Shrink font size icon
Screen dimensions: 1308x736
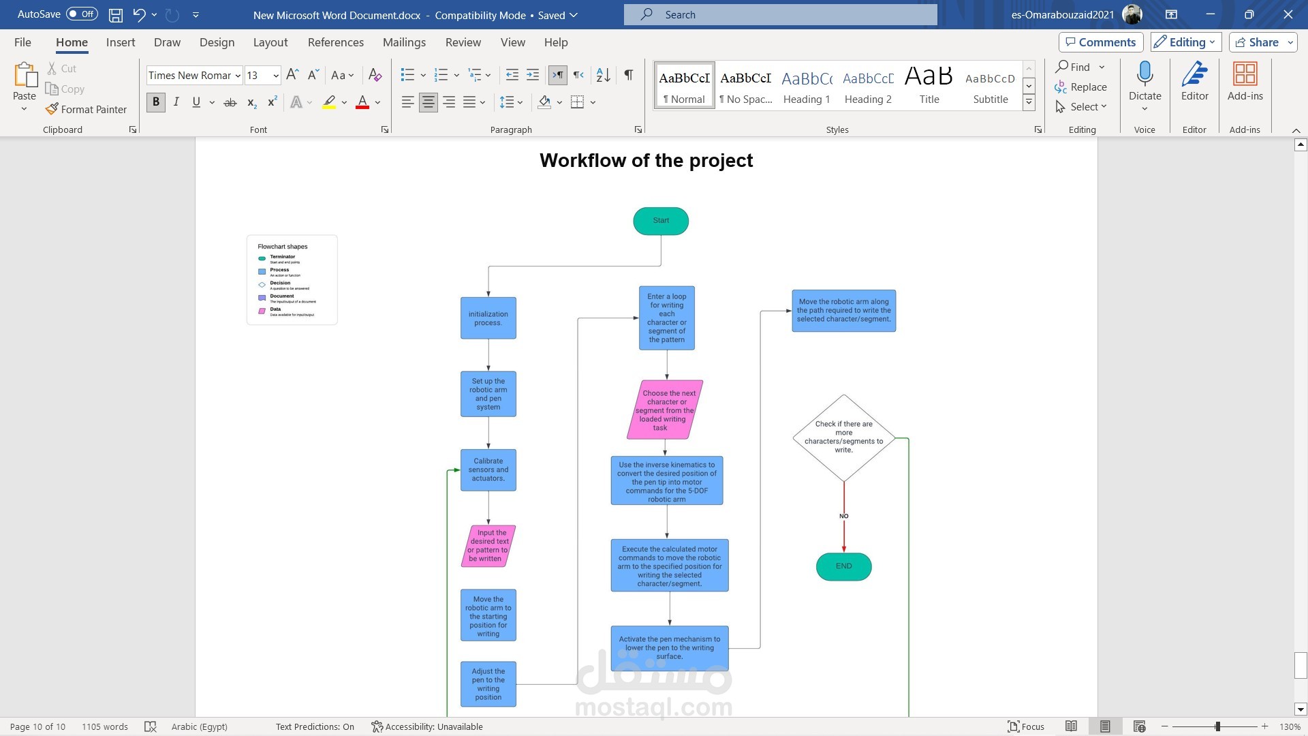[313, 75]
